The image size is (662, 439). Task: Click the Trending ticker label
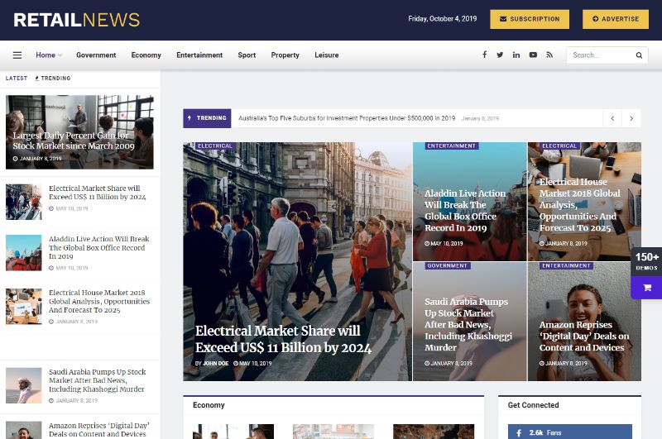click(x=207, y=118)
